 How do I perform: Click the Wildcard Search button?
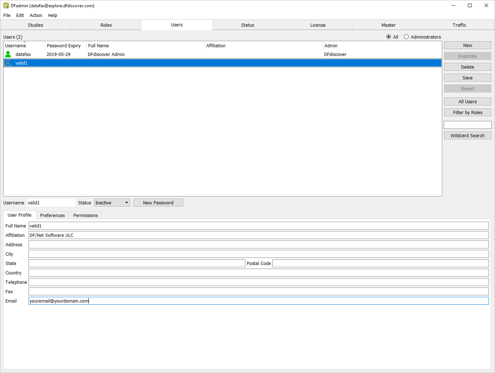pyautogui.click(x=467, y=136)
